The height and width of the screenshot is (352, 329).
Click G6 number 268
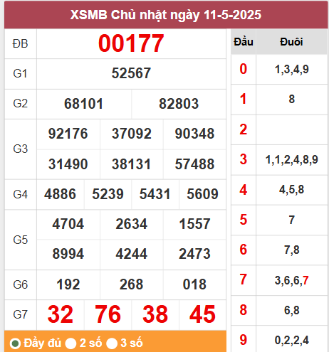132,284
